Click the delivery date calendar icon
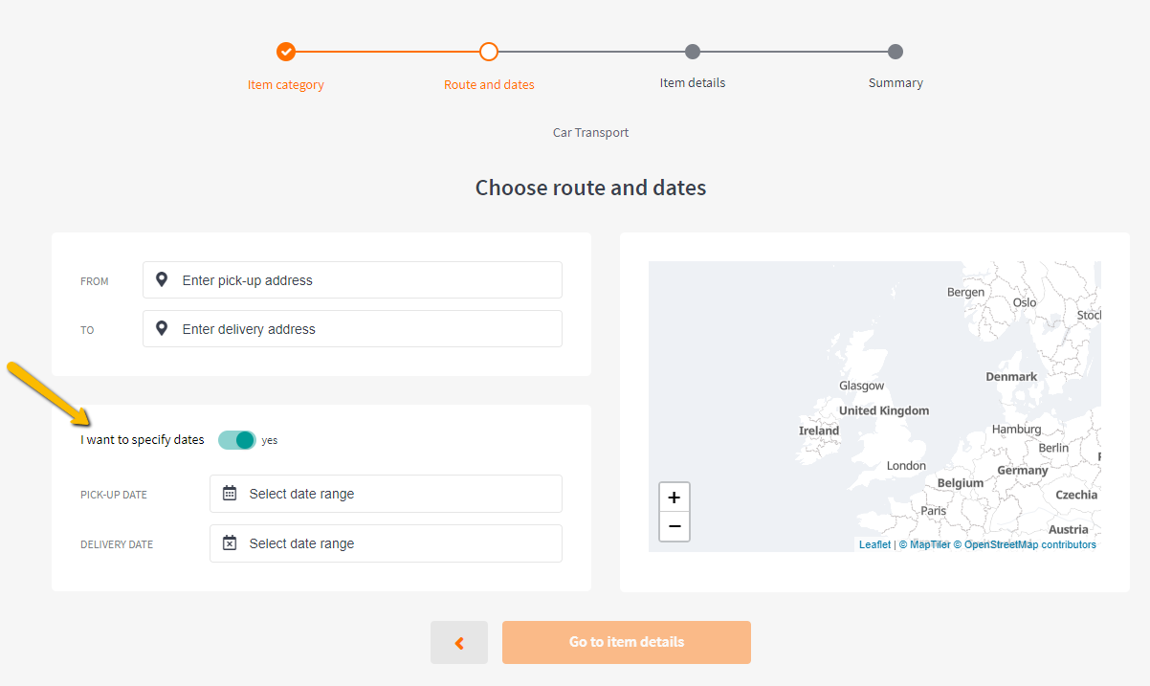 (x=230, y=543)
